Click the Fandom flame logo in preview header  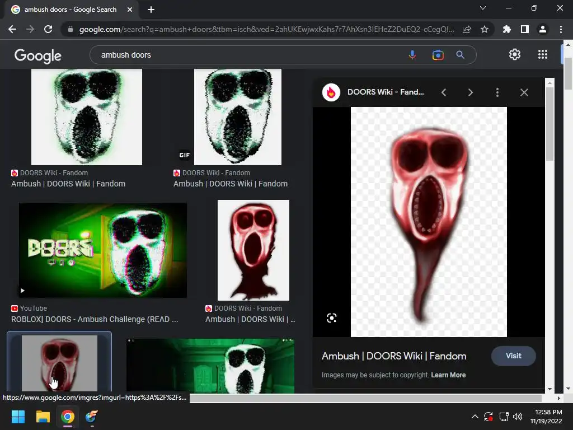tap(331, 92)
